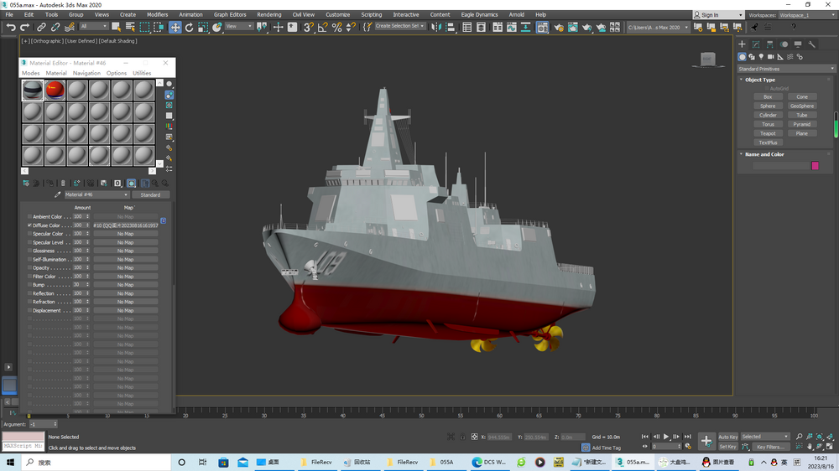Enable the Bump map checkbox

(29, 285)
